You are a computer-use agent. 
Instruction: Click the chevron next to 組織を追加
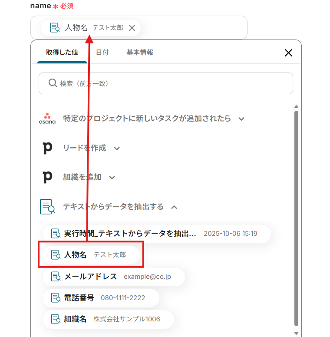[112, 178]
